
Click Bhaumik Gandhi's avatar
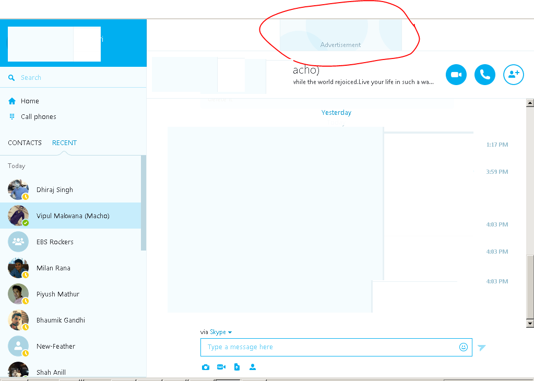point(18,320)
